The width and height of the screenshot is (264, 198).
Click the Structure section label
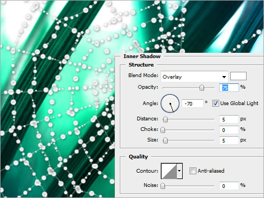coord(141,65)
